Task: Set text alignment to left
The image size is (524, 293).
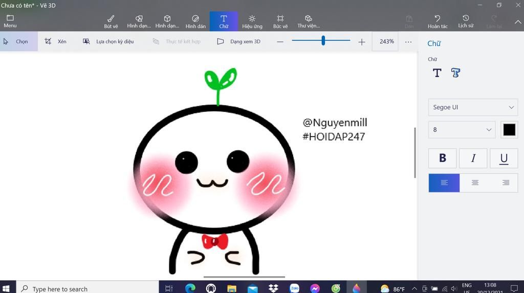Action: click(444, 183)
